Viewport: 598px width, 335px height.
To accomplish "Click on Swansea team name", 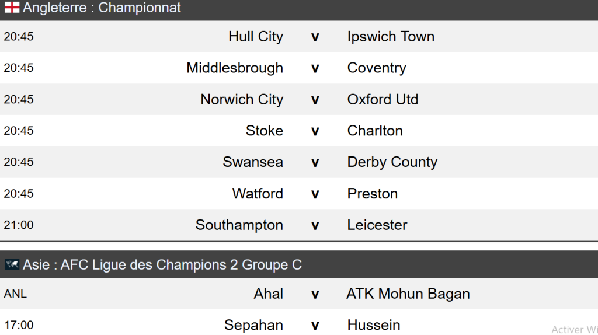I will pyautogui.click(x=253, y=162).
